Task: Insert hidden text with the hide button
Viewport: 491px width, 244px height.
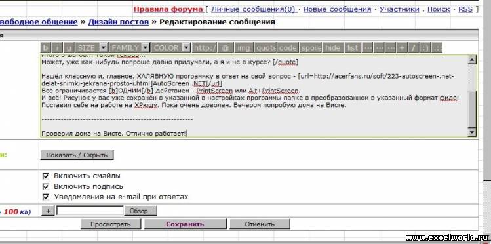Action: [x=332, y=48]
